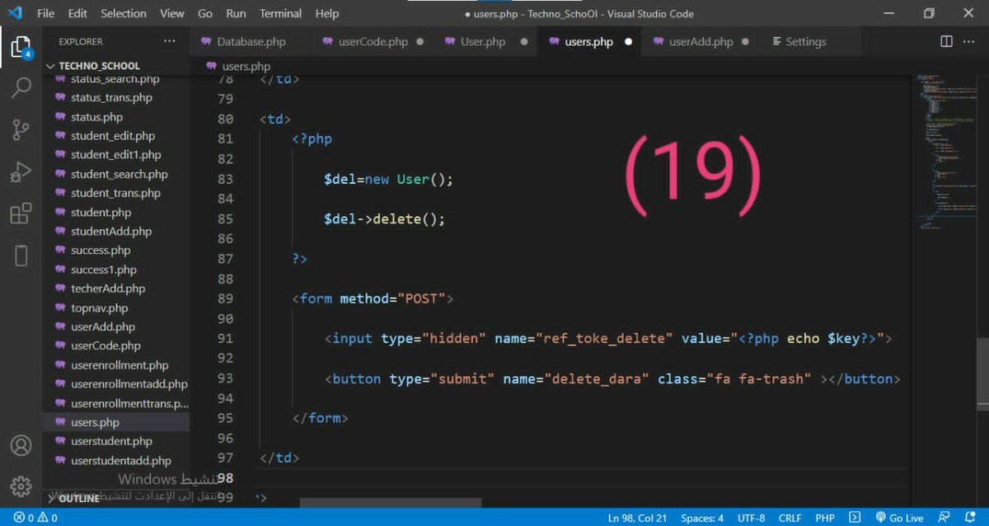Open the View menu

[172, 13]
